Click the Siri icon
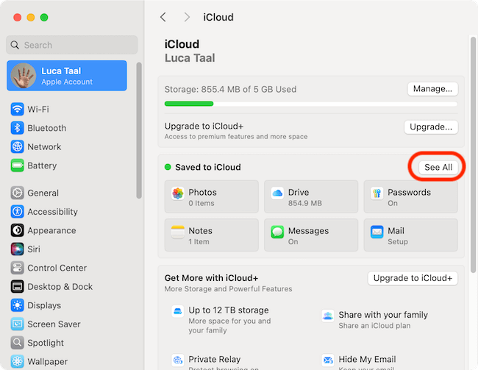Screen dimensions: 478x370 (x=17, y=249)
